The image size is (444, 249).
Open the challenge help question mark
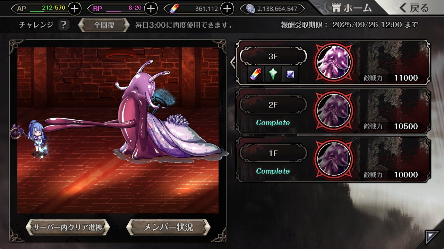tap(63, 25)
